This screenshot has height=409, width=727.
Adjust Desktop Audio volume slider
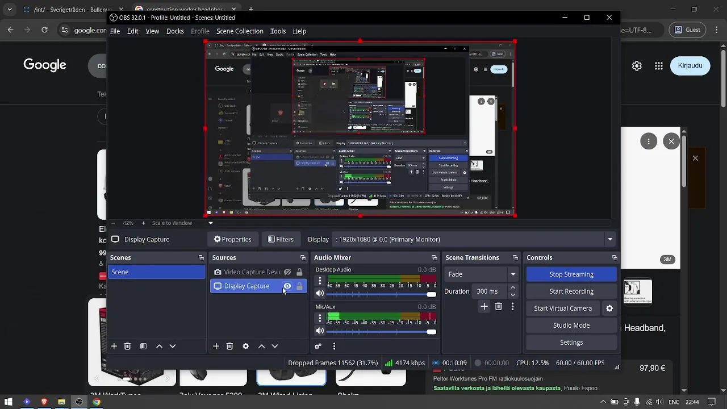tap(382, 294)
